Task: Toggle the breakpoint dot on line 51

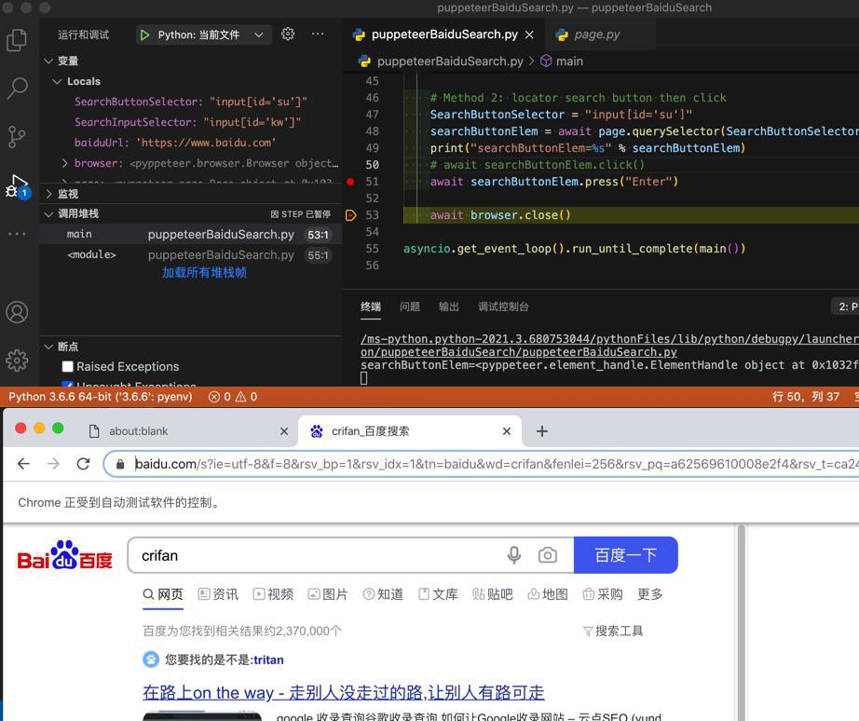Action: tap(350, 182)
